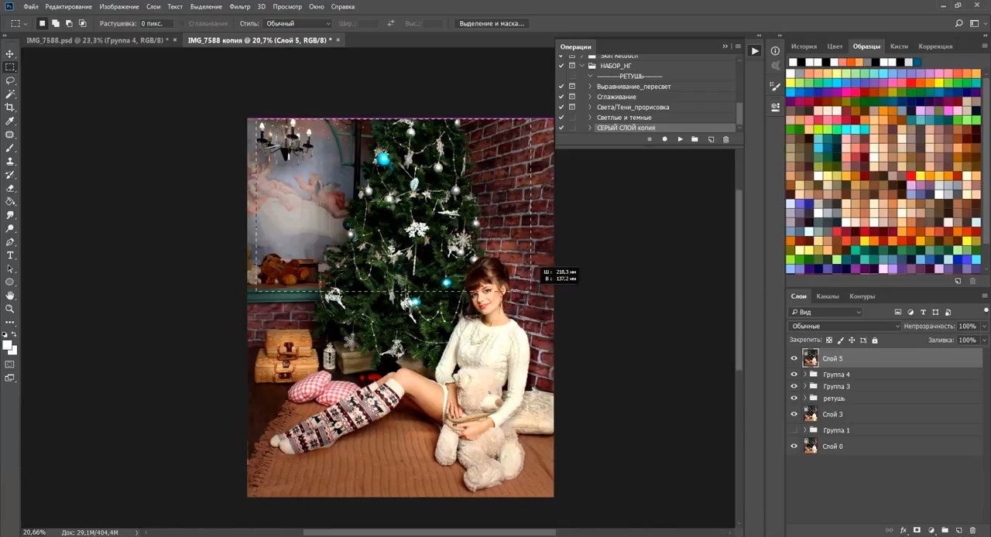Viewport: 991px width, 537px height.
Task: Expand the Выравнивание_пересвет action
Action: click(590, 87)
